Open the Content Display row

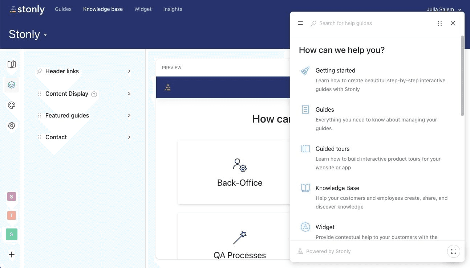coord(84,94)
